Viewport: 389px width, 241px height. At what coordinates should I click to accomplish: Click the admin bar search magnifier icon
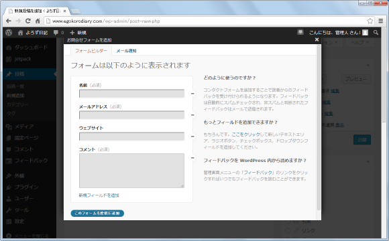[x=376, y=32]
